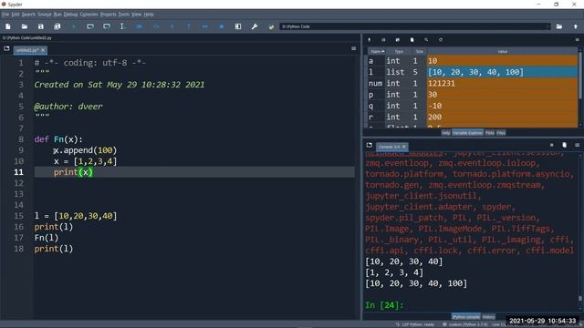Import data in Variable Explorer
Screen dimensions: 584x328
point(369,40)
